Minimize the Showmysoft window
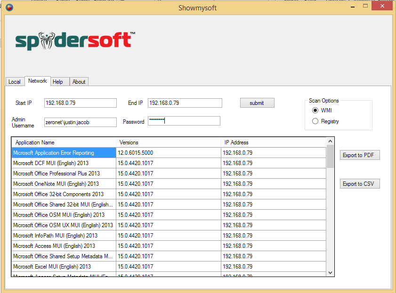 353,7
